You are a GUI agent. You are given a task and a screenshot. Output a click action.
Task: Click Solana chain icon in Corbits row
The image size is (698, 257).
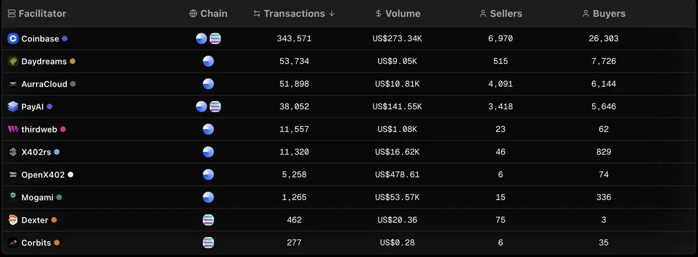coord(208,242)
